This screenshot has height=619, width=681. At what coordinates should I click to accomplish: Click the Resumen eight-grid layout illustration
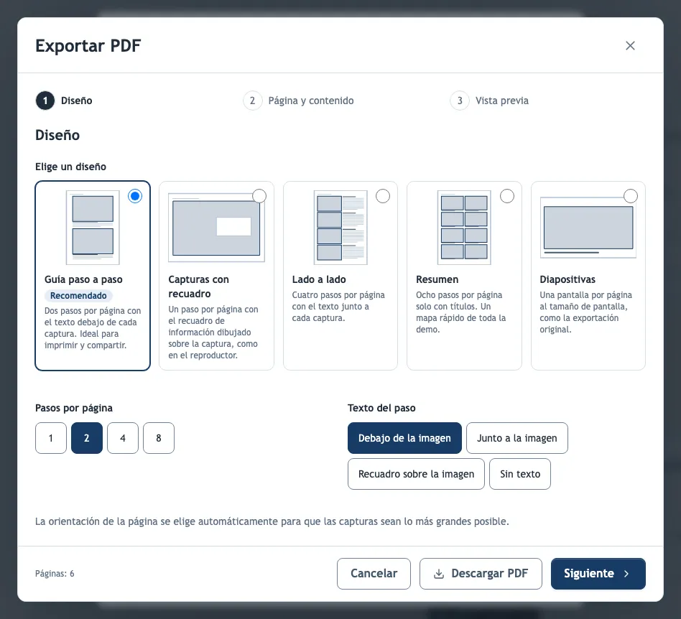[464, 228]
